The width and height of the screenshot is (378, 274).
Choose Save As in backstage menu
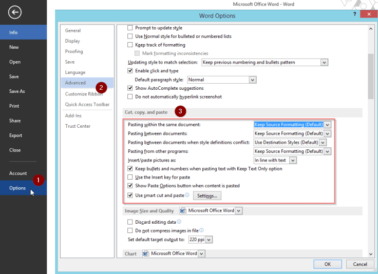24,91
